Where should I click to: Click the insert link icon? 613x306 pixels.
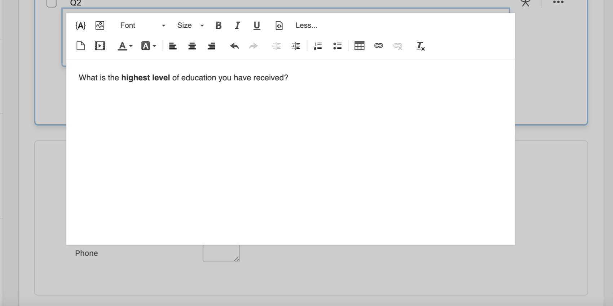point(379,46)
